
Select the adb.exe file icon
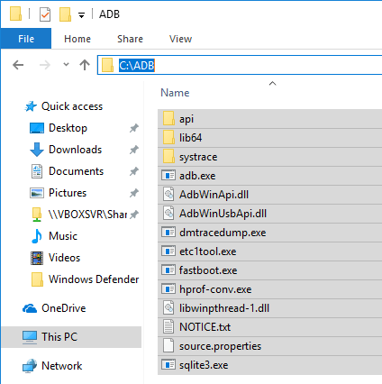(168, 176)
